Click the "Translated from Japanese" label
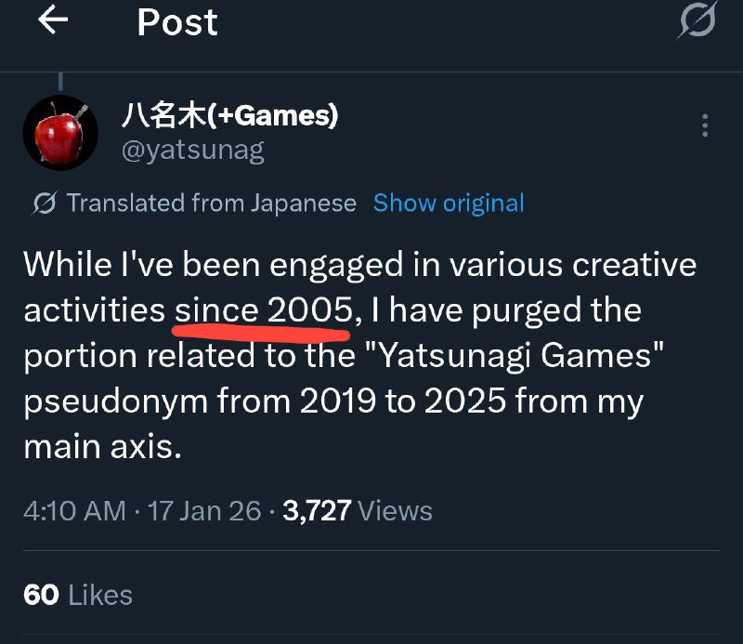The height and width of the screenshot is (644, 743). (212, 204)
